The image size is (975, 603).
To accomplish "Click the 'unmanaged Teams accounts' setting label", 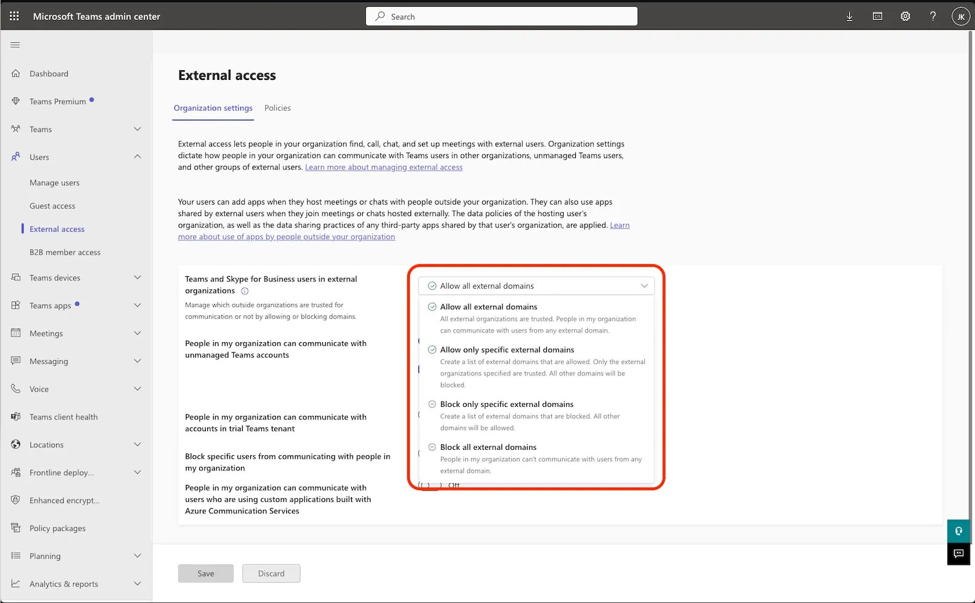I will pos(276,349).
